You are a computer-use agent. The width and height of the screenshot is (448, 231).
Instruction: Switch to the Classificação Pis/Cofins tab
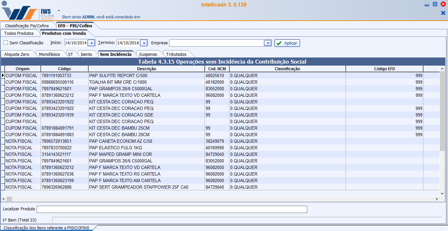pos(27,26)
